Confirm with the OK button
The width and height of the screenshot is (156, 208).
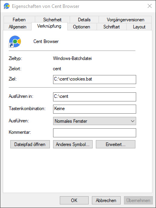tap(74, 201)
